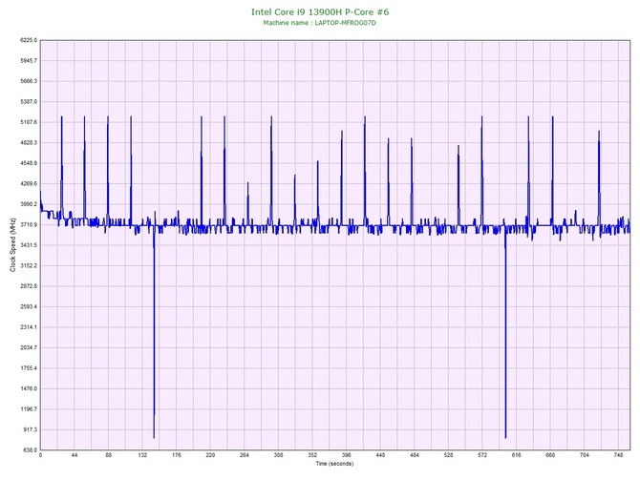Viewport: 640px width, 480px height.
Task: Select the 528 seconds x-axis label
Action: (x=448, y=455)
